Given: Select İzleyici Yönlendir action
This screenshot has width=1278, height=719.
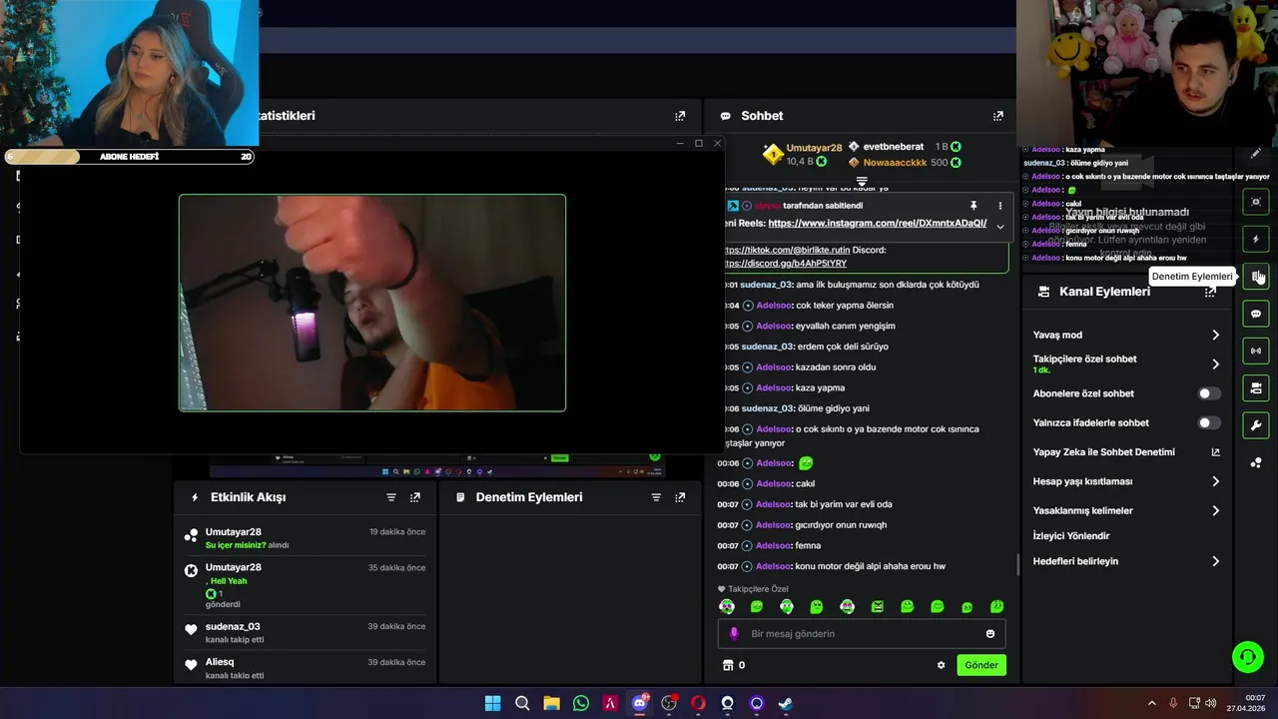Looking at the screenshot, I should [1071, 536].
